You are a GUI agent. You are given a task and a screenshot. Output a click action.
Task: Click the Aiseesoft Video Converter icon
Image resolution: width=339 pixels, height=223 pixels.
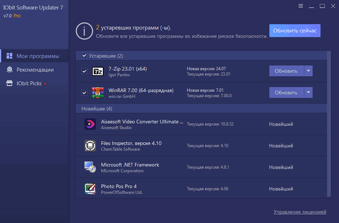[90, 124]
